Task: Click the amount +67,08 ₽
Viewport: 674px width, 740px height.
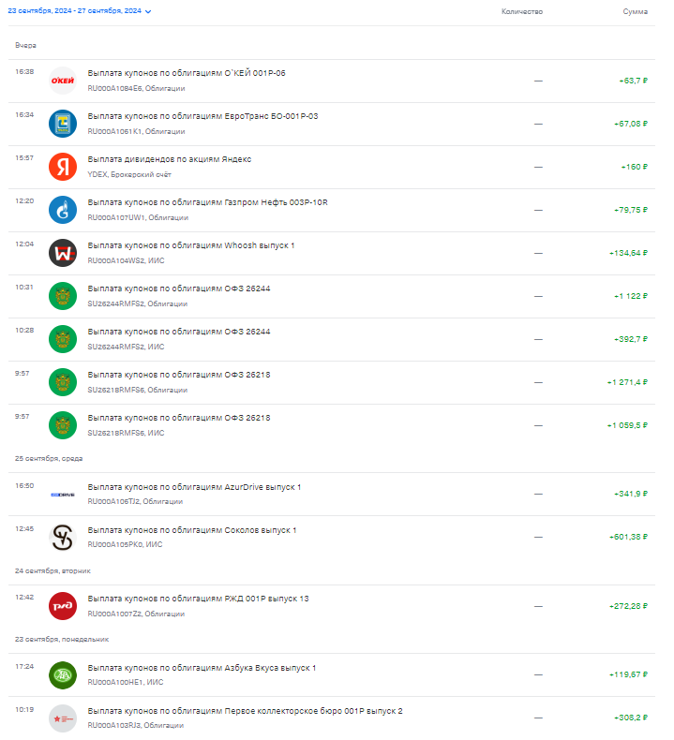Action: (x=631, y=124)
